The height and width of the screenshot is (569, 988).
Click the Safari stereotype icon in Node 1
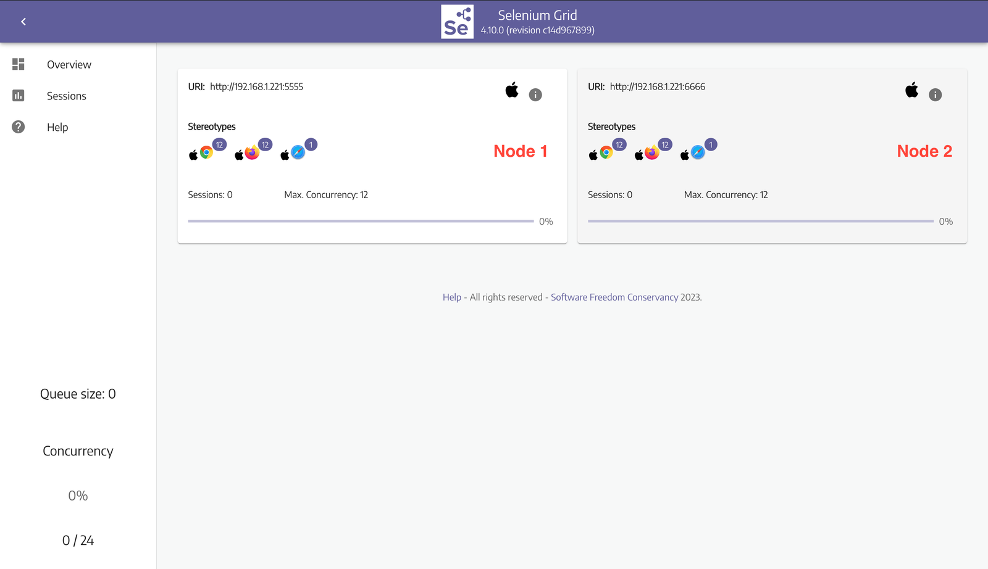click(298, 152)
